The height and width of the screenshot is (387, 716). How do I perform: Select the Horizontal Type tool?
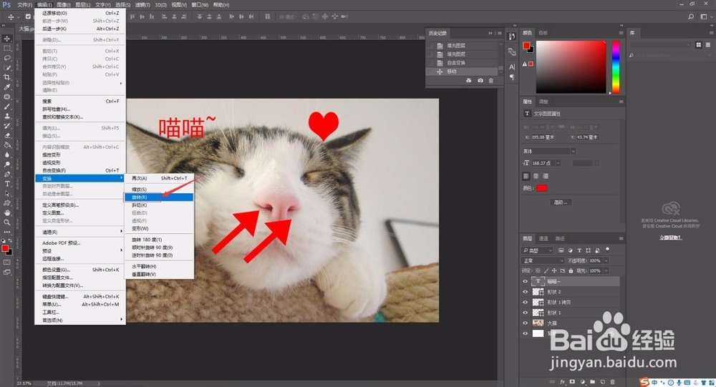click(x=7, y=184)
